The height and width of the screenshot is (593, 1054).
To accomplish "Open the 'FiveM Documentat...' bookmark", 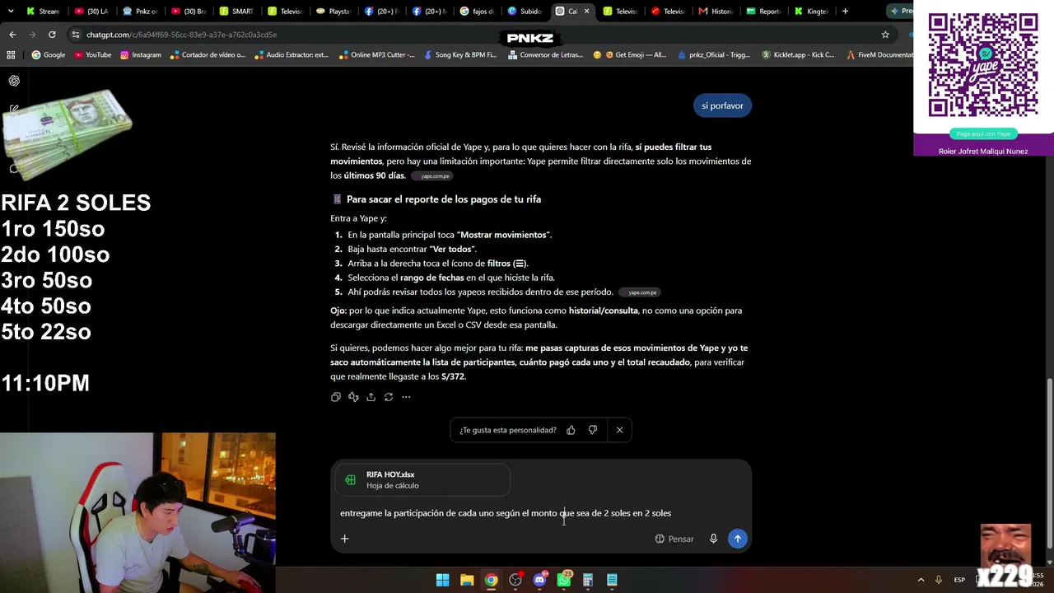I will [879, 55].
